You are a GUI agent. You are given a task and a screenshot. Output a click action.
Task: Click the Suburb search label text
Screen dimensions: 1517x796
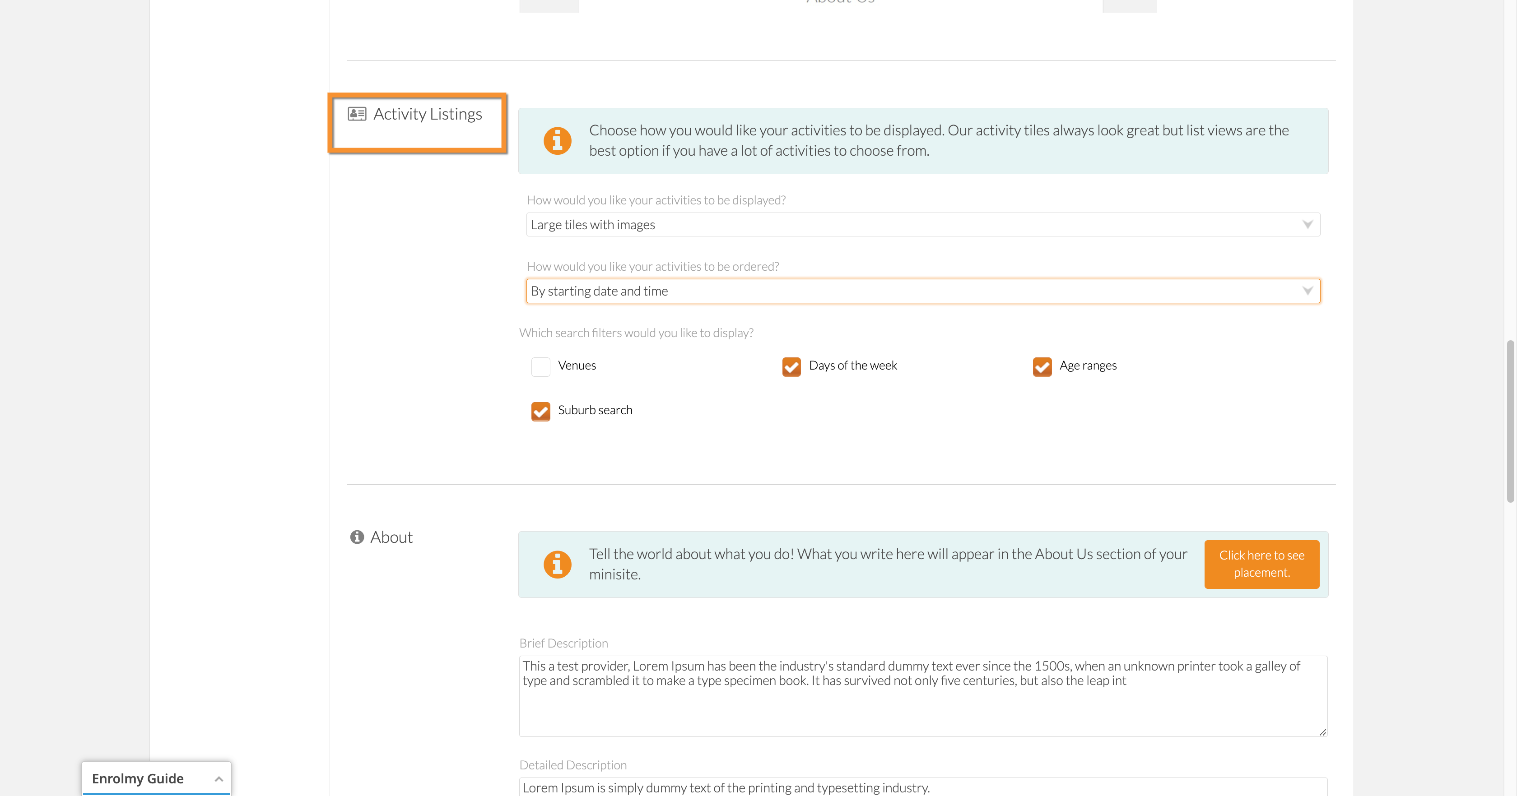(x=595, y=410)
